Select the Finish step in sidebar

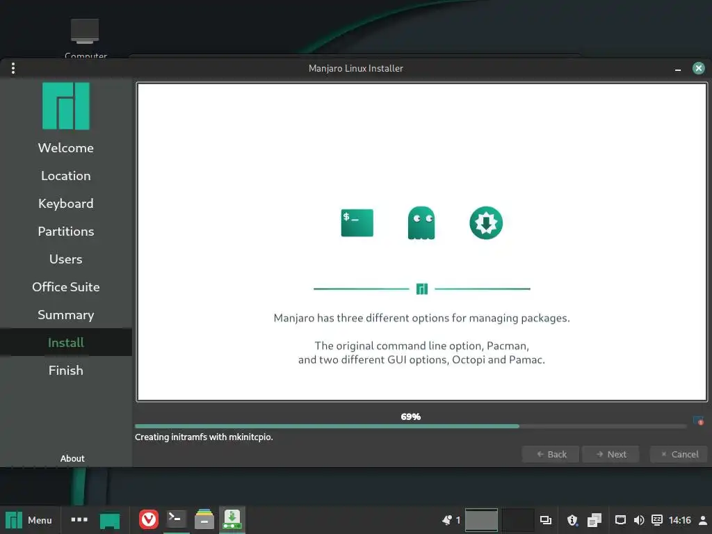[x=66, y=370]
